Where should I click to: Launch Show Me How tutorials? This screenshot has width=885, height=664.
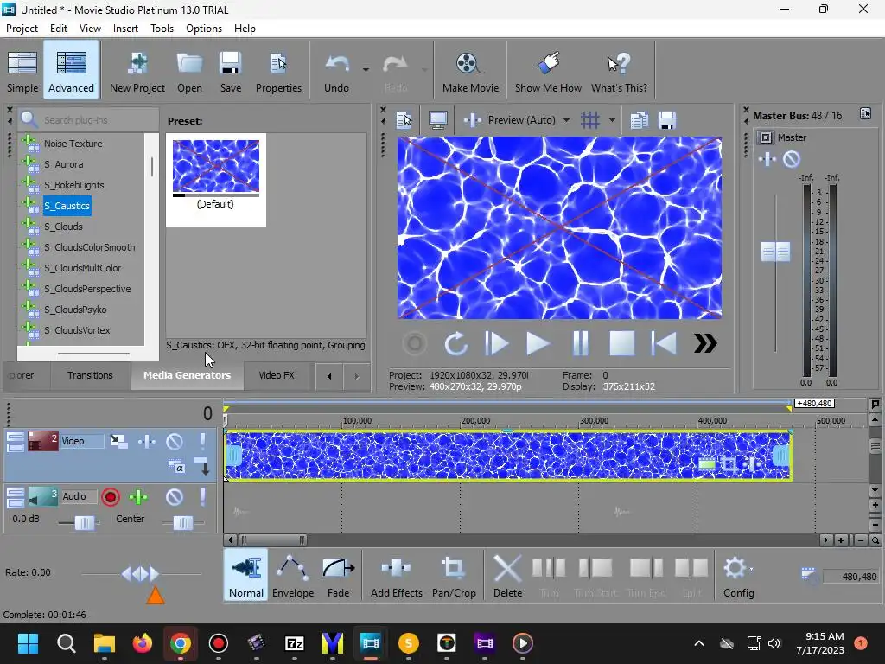tap(547, 71)
